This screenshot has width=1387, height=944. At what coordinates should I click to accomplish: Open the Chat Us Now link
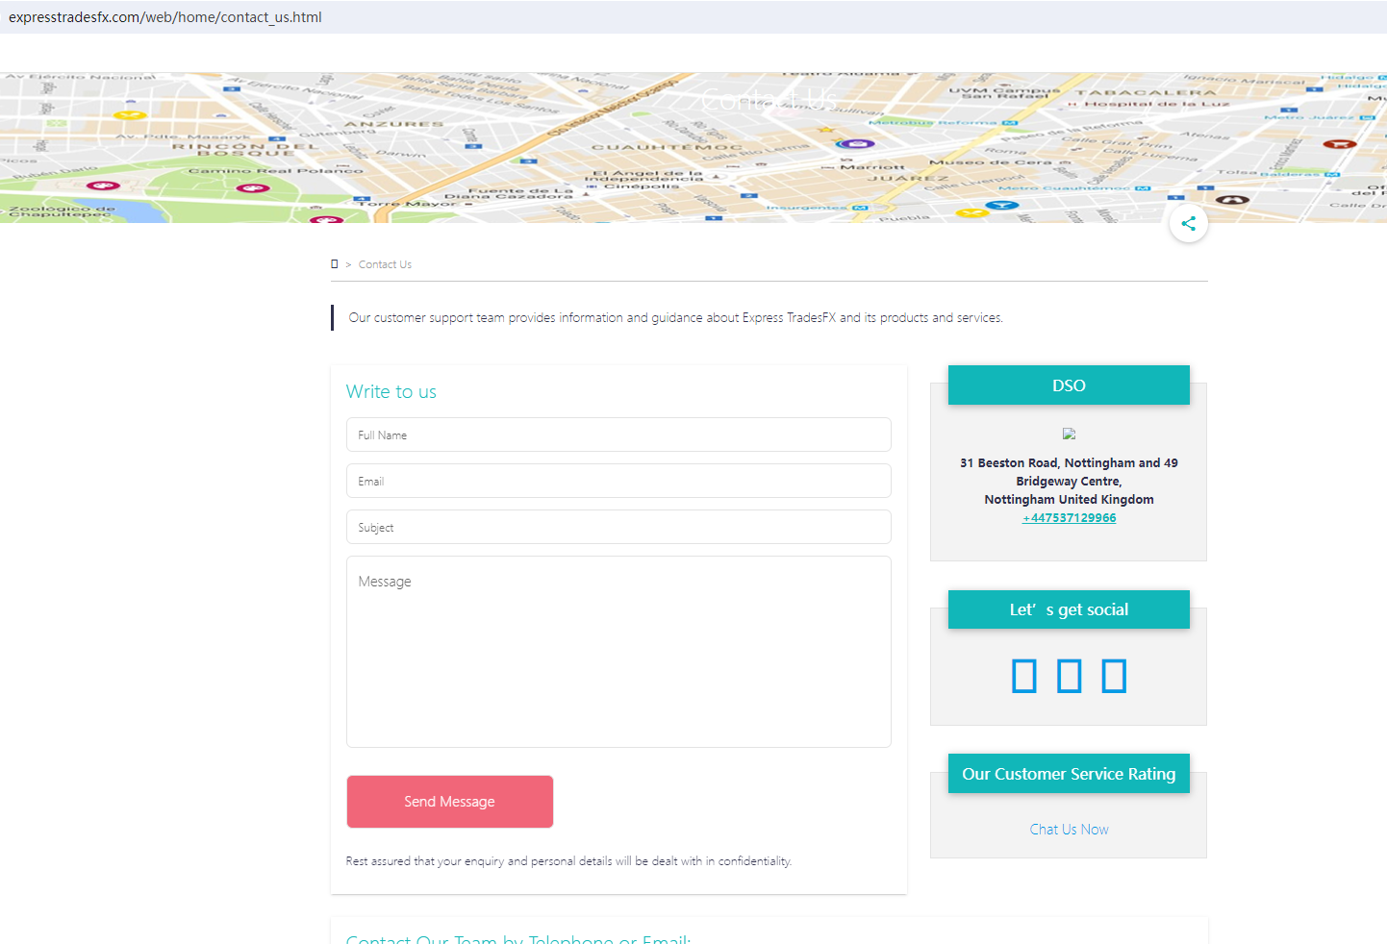tap(1069, 830)
